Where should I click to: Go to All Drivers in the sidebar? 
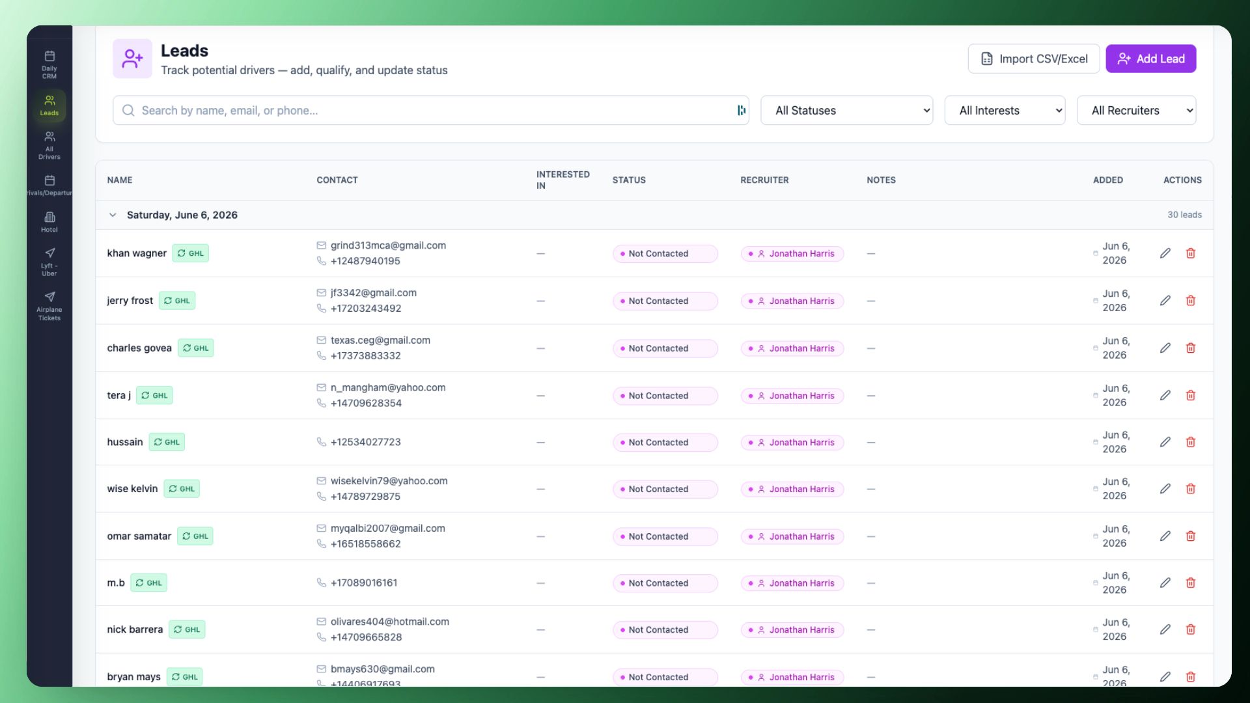pyautogui.click(x=49, y=145)
